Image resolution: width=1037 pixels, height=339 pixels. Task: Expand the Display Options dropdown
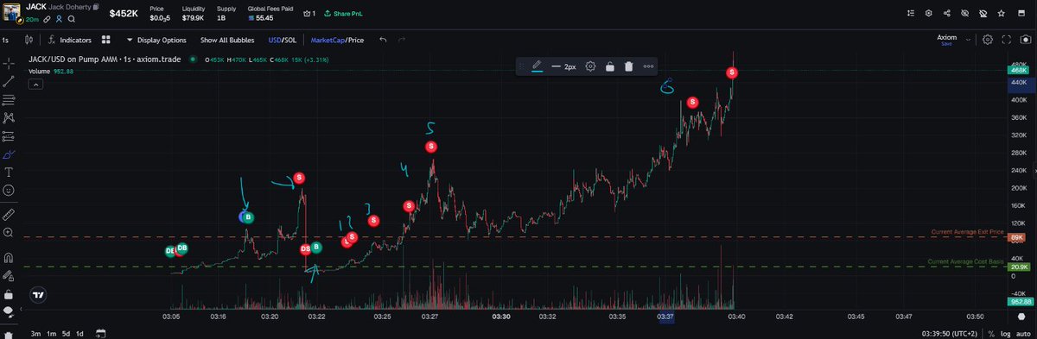tap(156, 40)
